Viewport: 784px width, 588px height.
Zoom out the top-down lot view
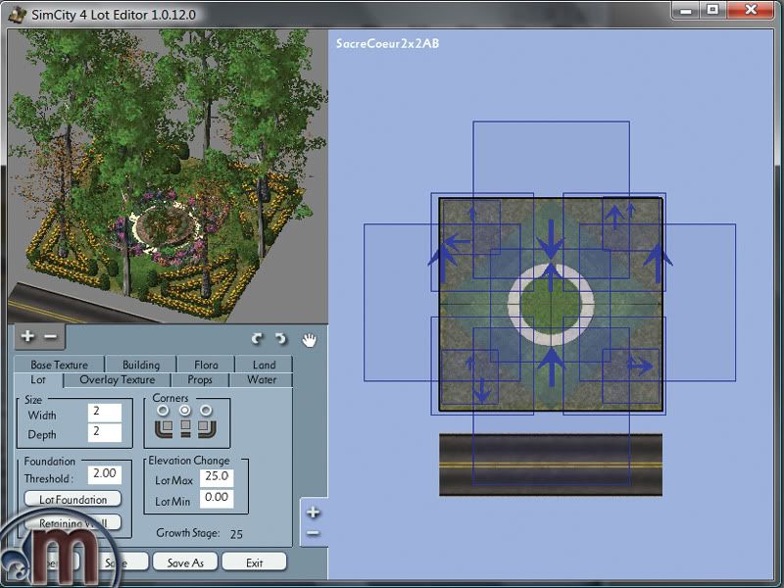(x=313, y=533)
